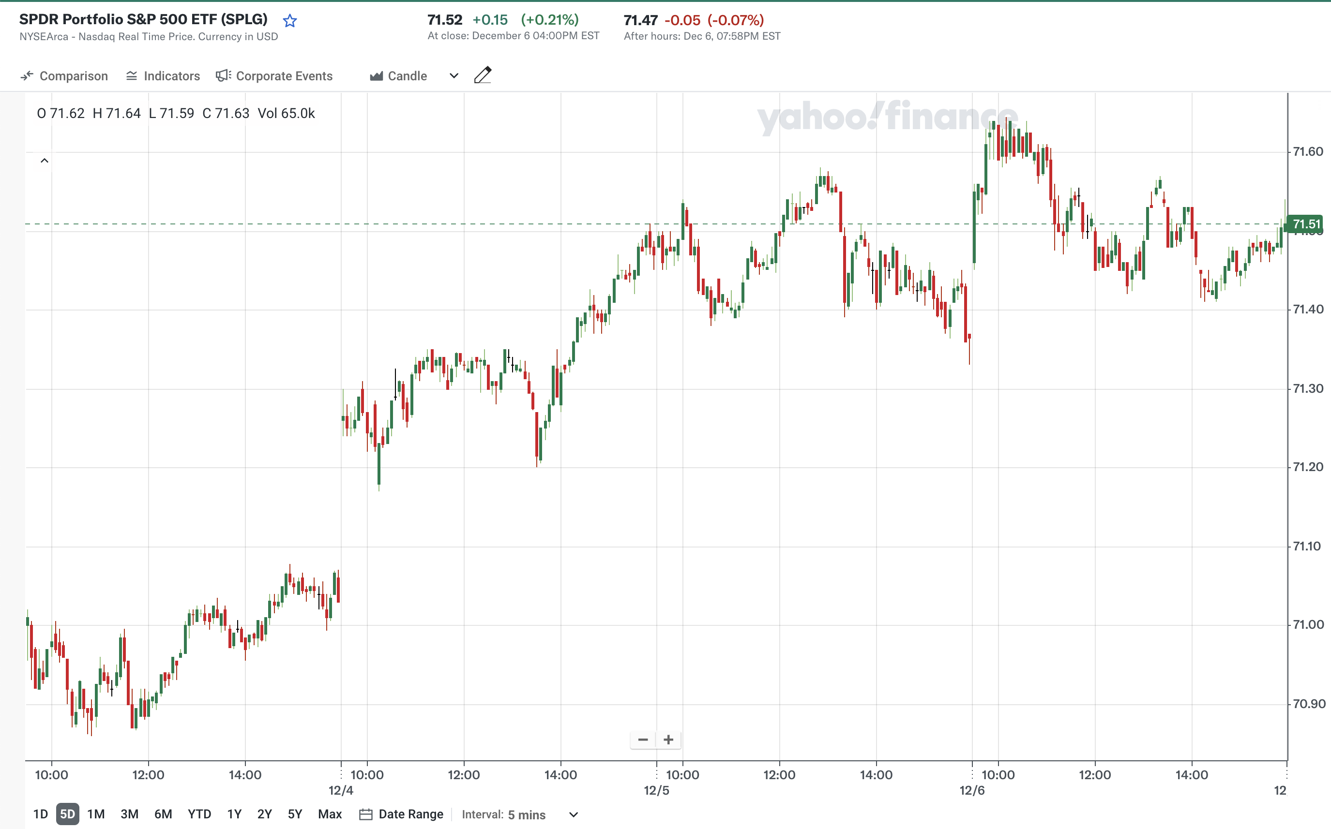Expand the Interval dropdown showing 5 mins
Viewport: 1331px width, 829px height.
[x=573, y=815]
